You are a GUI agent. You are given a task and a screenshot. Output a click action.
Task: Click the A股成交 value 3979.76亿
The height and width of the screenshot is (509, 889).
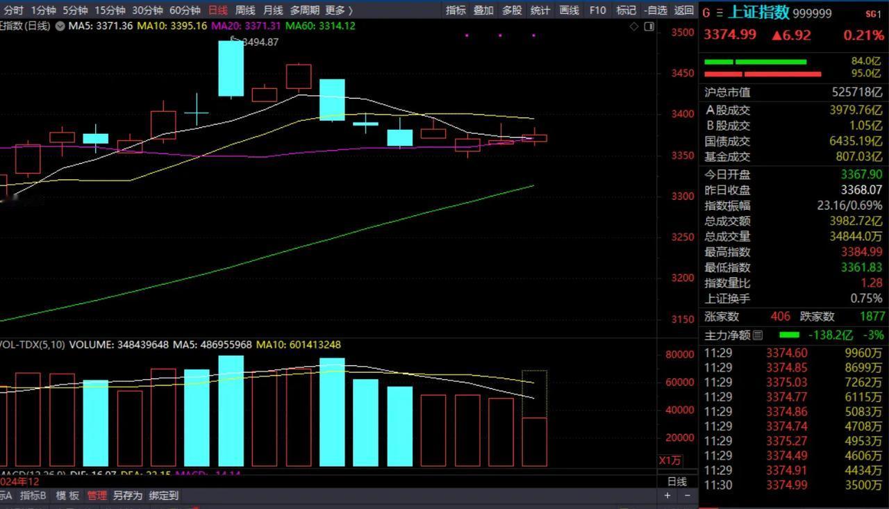(x=856, y=110)
